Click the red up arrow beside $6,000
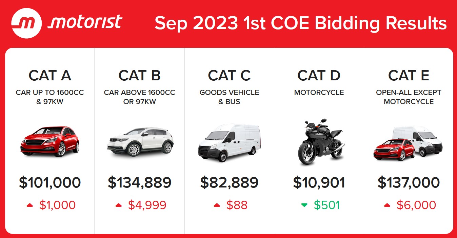The height and width of the screenshot is (238, 457). click(x=387, y=205)
